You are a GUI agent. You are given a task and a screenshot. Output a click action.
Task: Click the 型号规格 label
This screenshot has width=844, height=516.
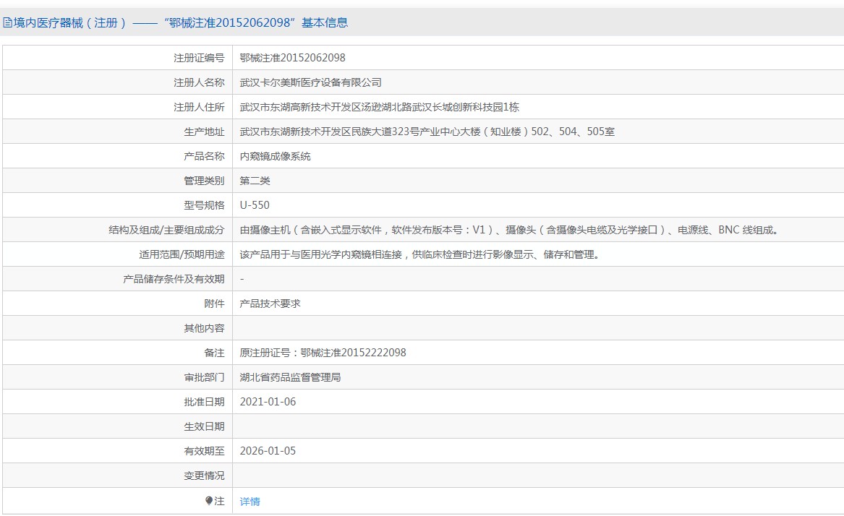tap(204, 205)
